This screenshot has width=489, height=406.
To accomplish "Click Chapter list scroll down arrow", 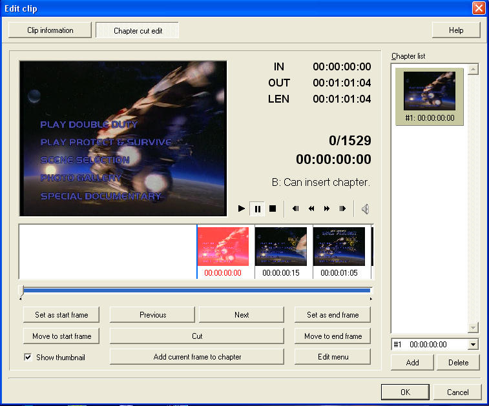I will tap(473, 327).
